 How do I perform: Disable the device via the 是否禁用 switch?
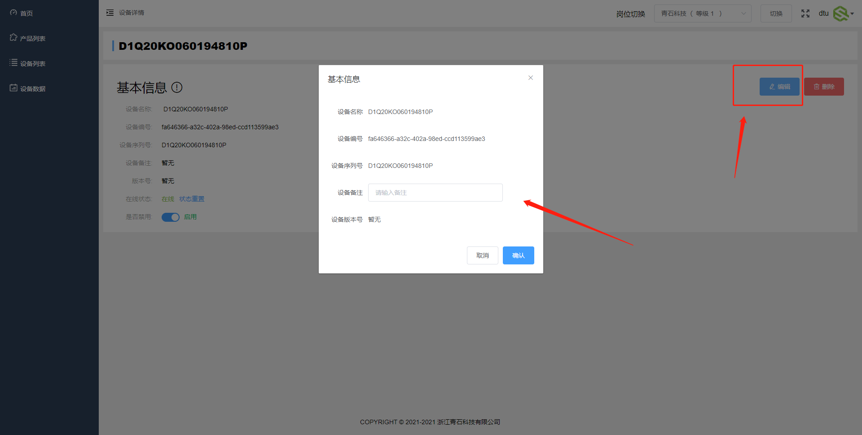tap(171, 217)
